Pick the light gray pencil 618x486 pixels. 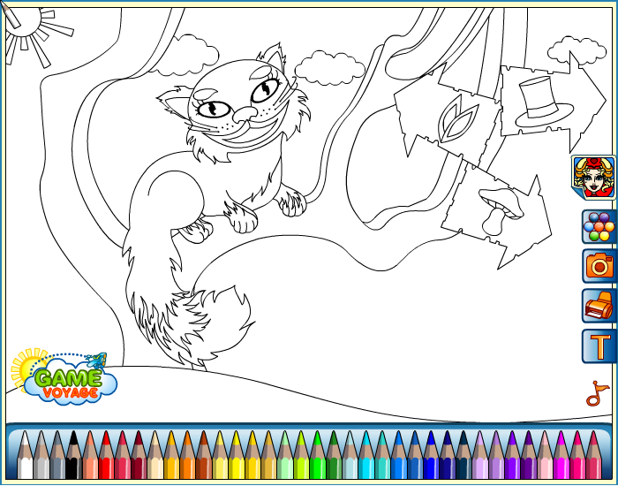(x=41, y=455)
